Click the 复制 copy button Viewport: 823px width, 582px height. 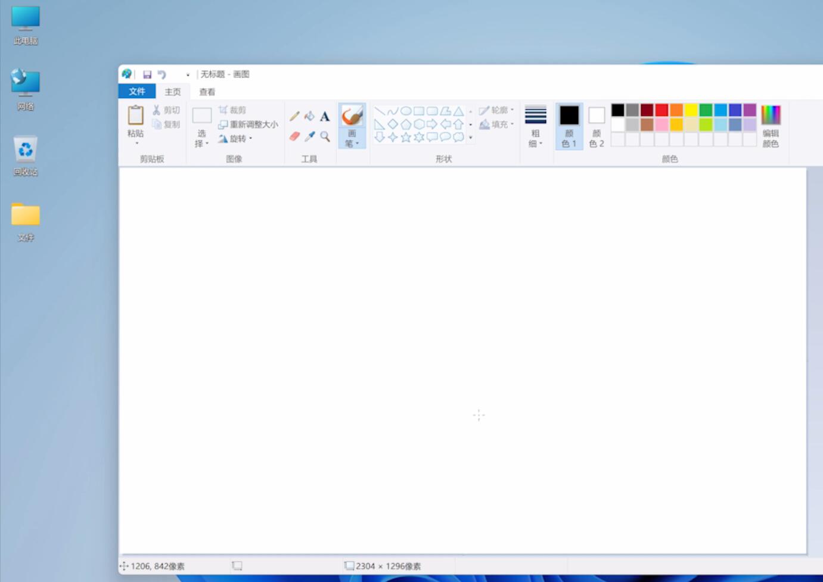[x=166, y=125]
